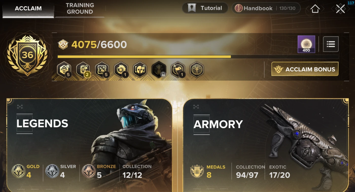The image size is (355, 192).
Task: Open the weapon upgrade perk icon
Action: (102, 69)
